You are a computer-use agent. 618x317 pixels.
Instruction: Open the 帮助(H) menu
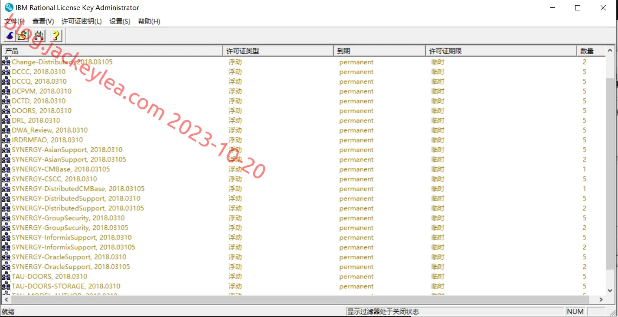149,21
